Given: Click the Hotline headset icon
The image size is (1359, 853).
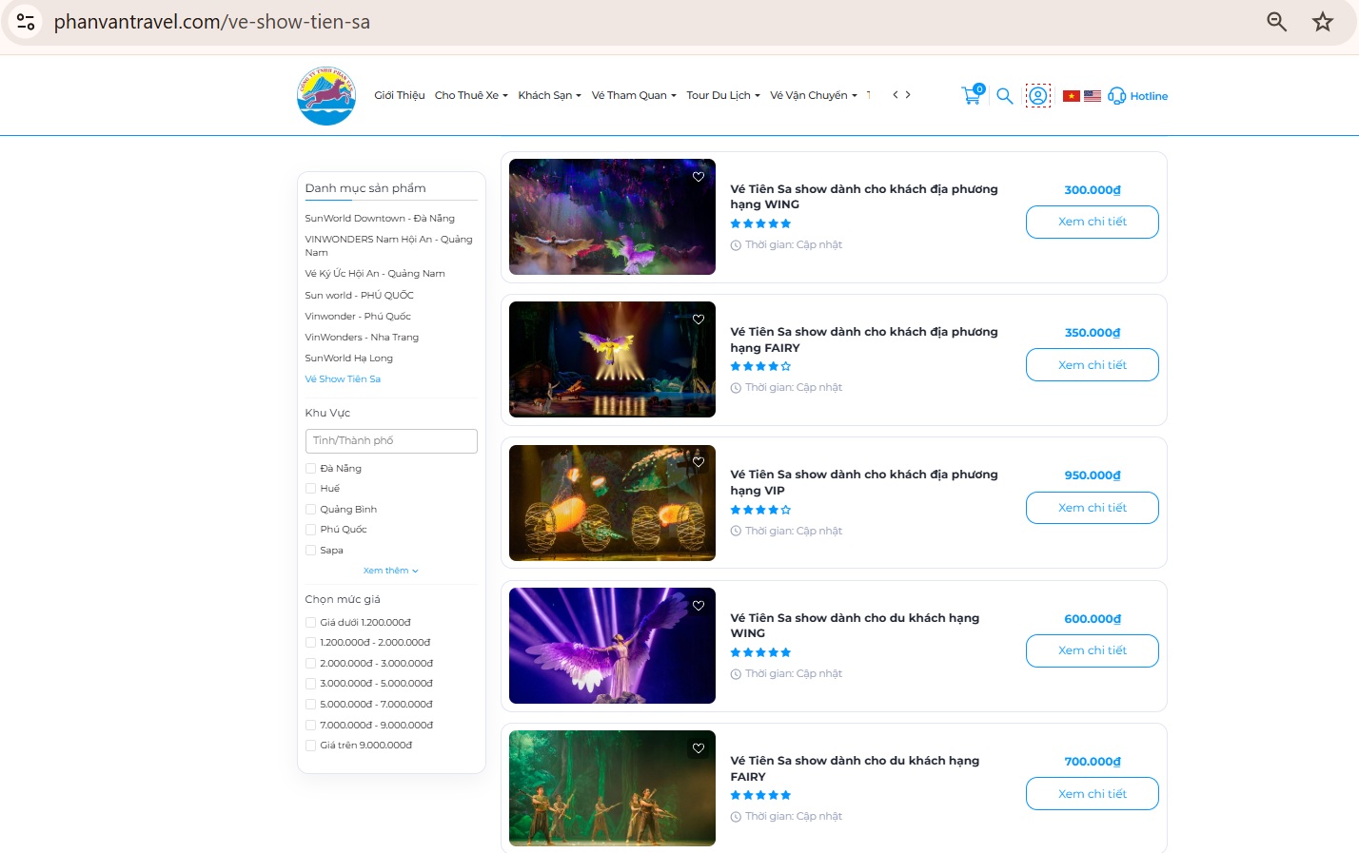Looking at the screenshot, I should click(x=1116, y=95).
